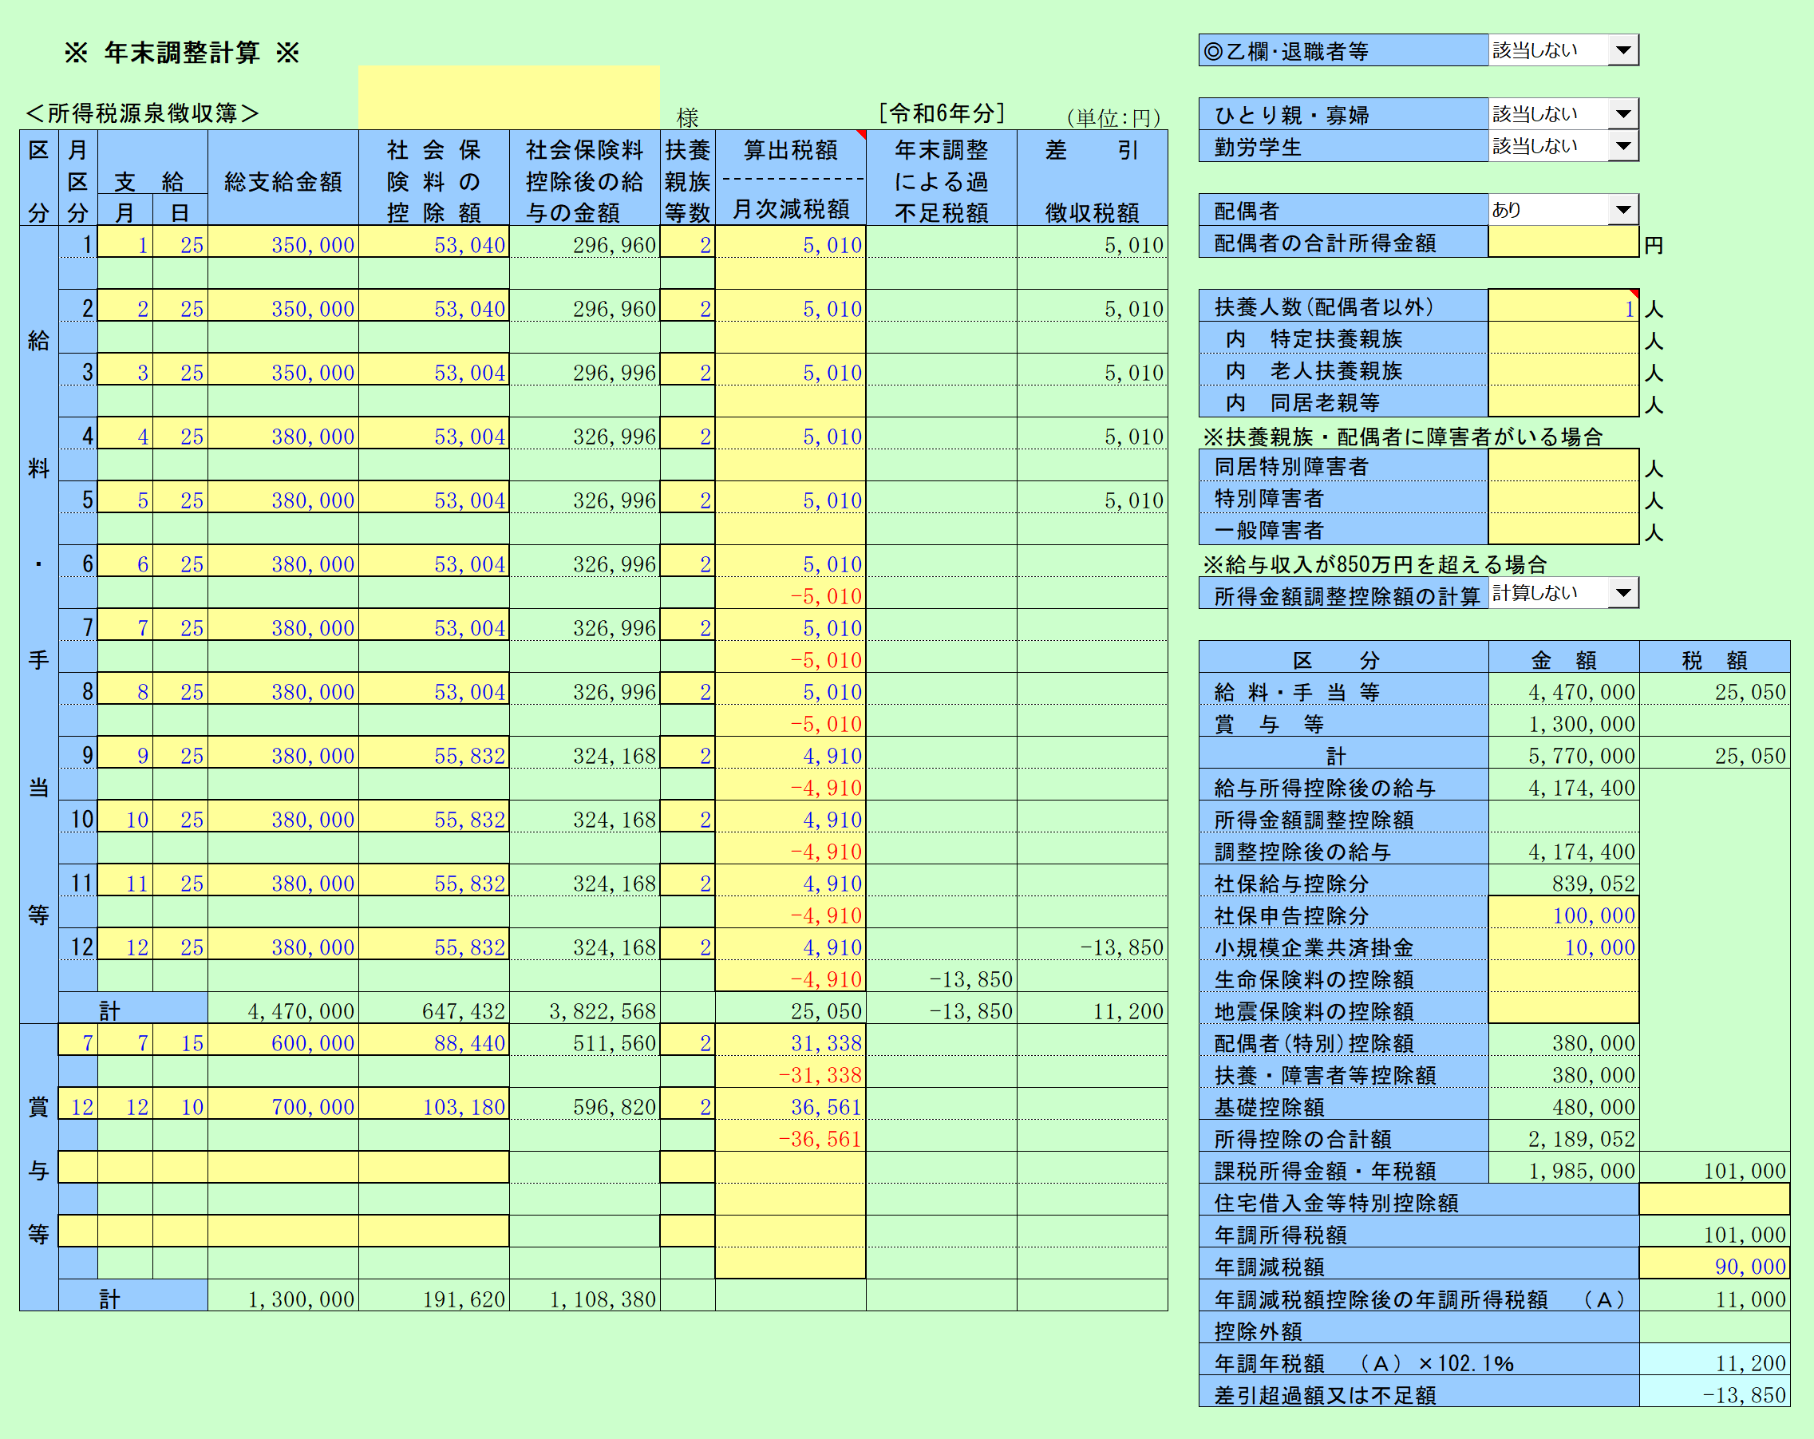Click the 年調年税額 result 11,200
The image size is (1814, 1439).
tap(1714, 1361)
